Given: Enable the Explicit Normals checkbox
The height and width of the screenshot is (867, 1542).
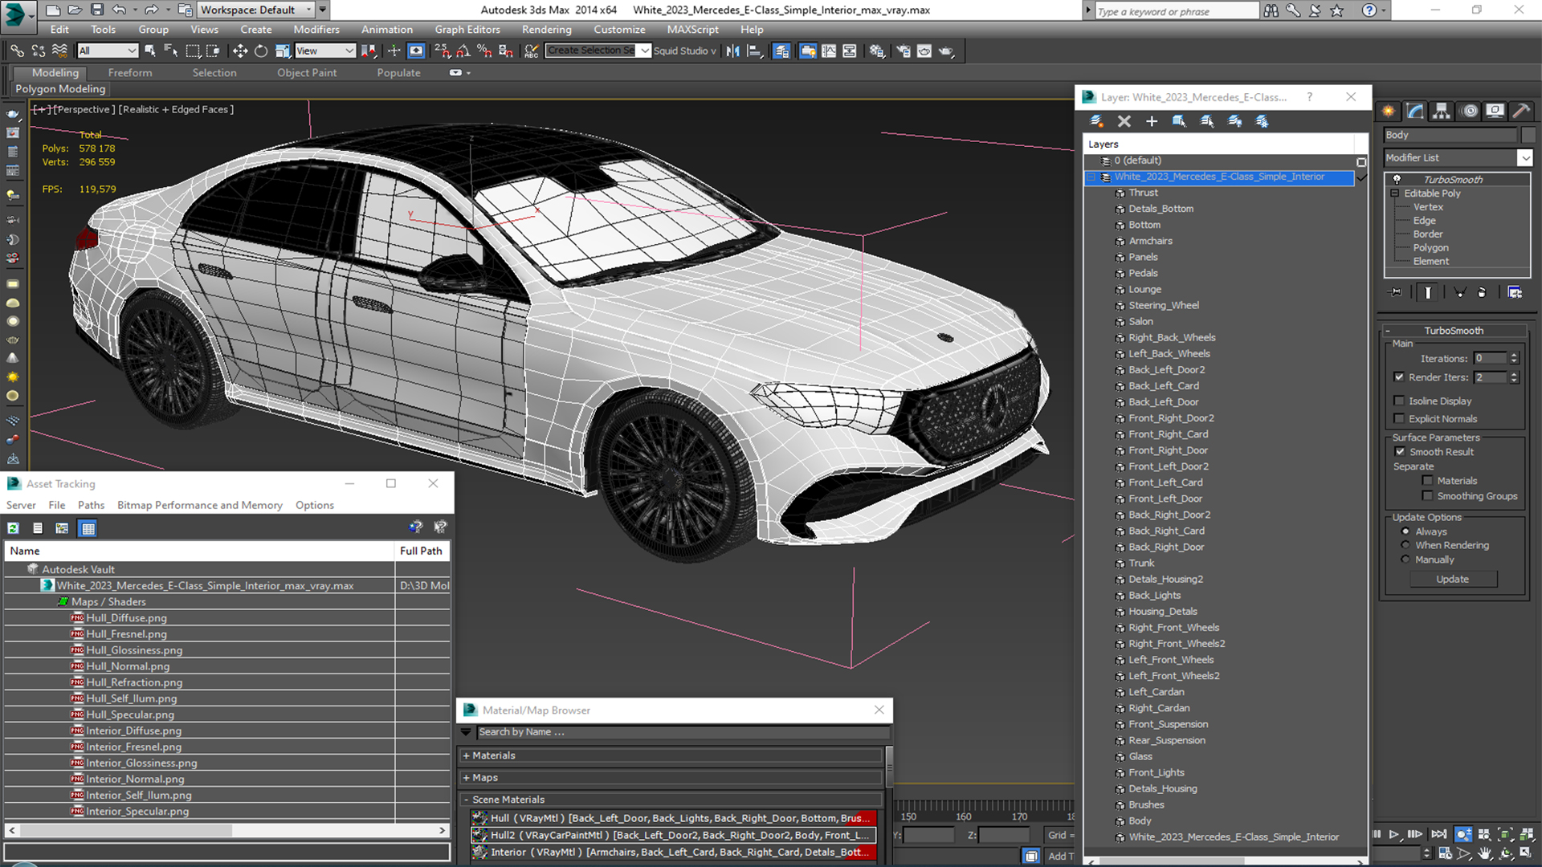Looking at the screenshot, I should 1399,418.
